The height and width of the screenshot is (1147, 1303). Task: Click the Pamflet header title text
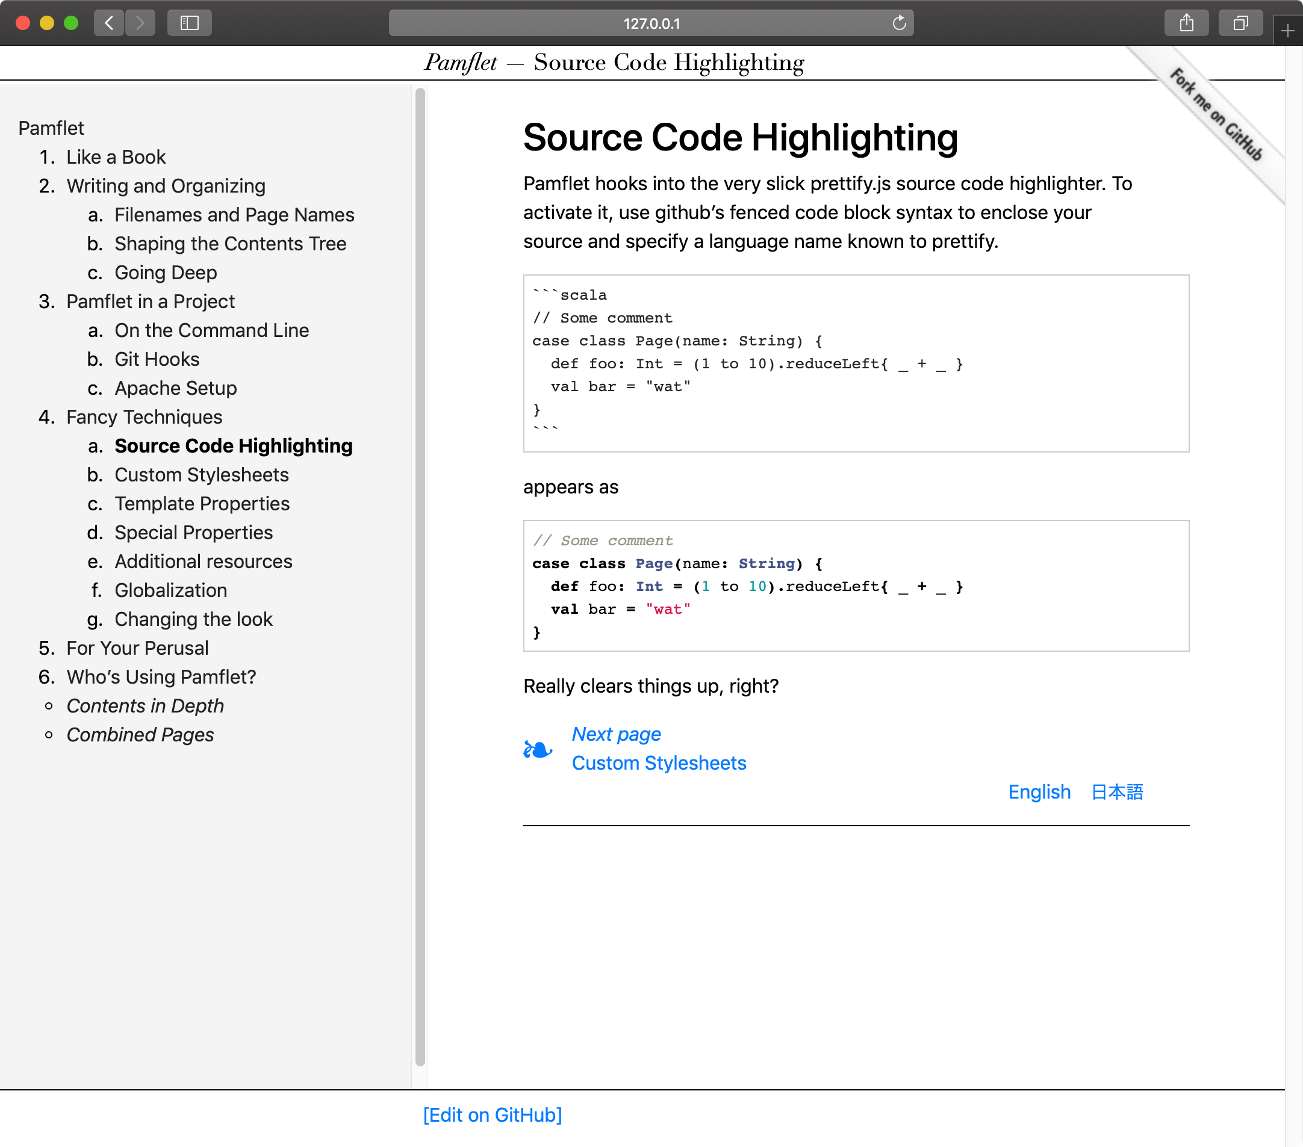[x=460, y=63]
